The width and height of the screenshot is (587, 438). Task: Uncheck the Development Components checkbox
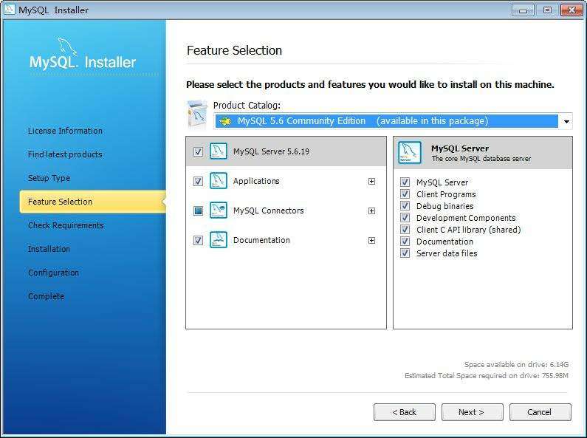(405, 217)
